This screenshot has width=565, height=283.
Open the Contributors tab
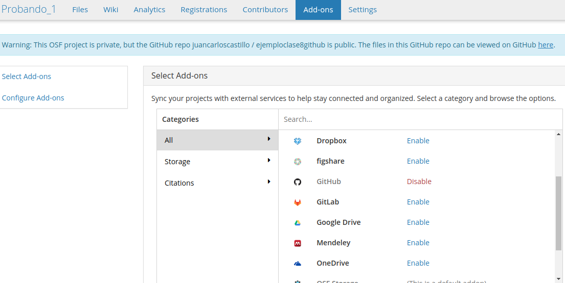(265, 10)
